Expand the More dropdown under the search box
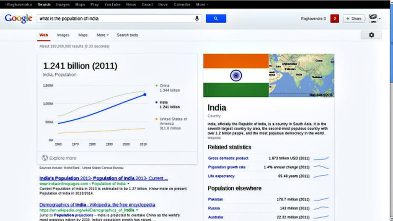 click(x=103, y=35)
